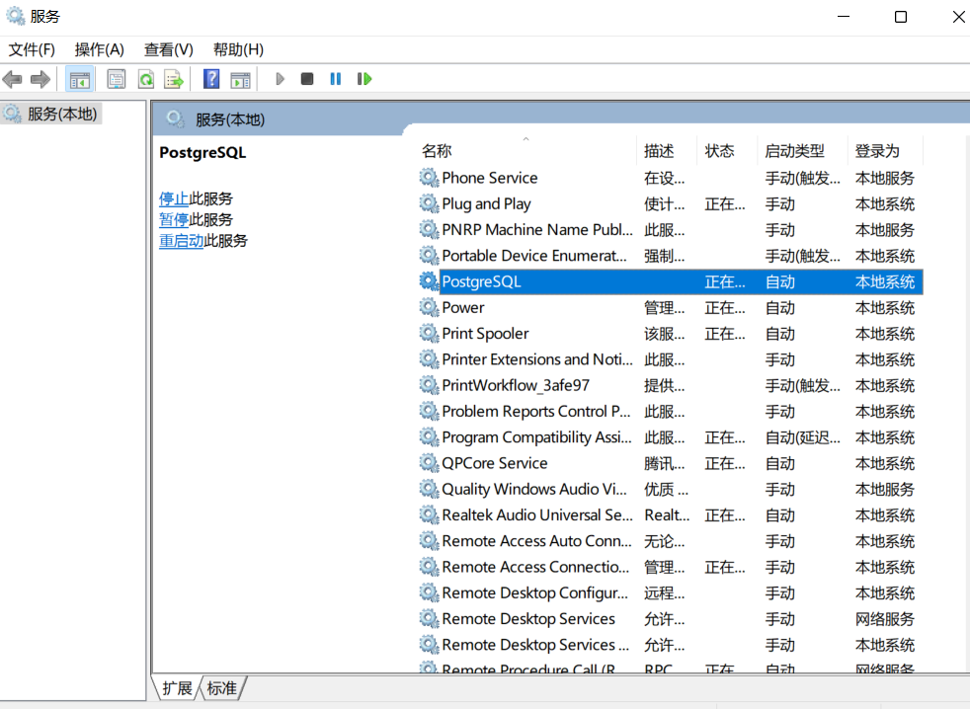The width and height of the screenshot is (970, 709).
Task: Open properties using the properties toolbar icon
Action: [x=117, y=79]
